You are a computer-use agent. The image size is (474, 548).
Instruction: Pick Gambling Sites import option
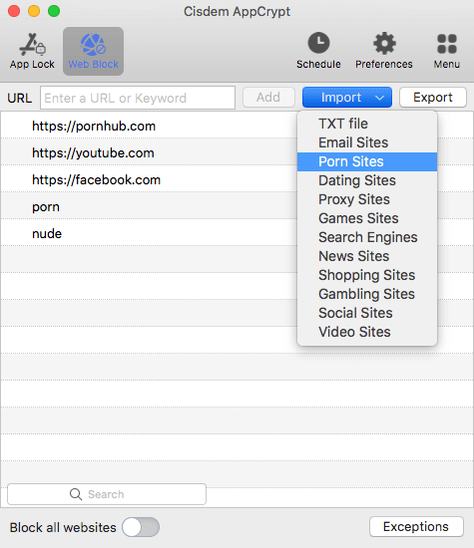(367, 294)
